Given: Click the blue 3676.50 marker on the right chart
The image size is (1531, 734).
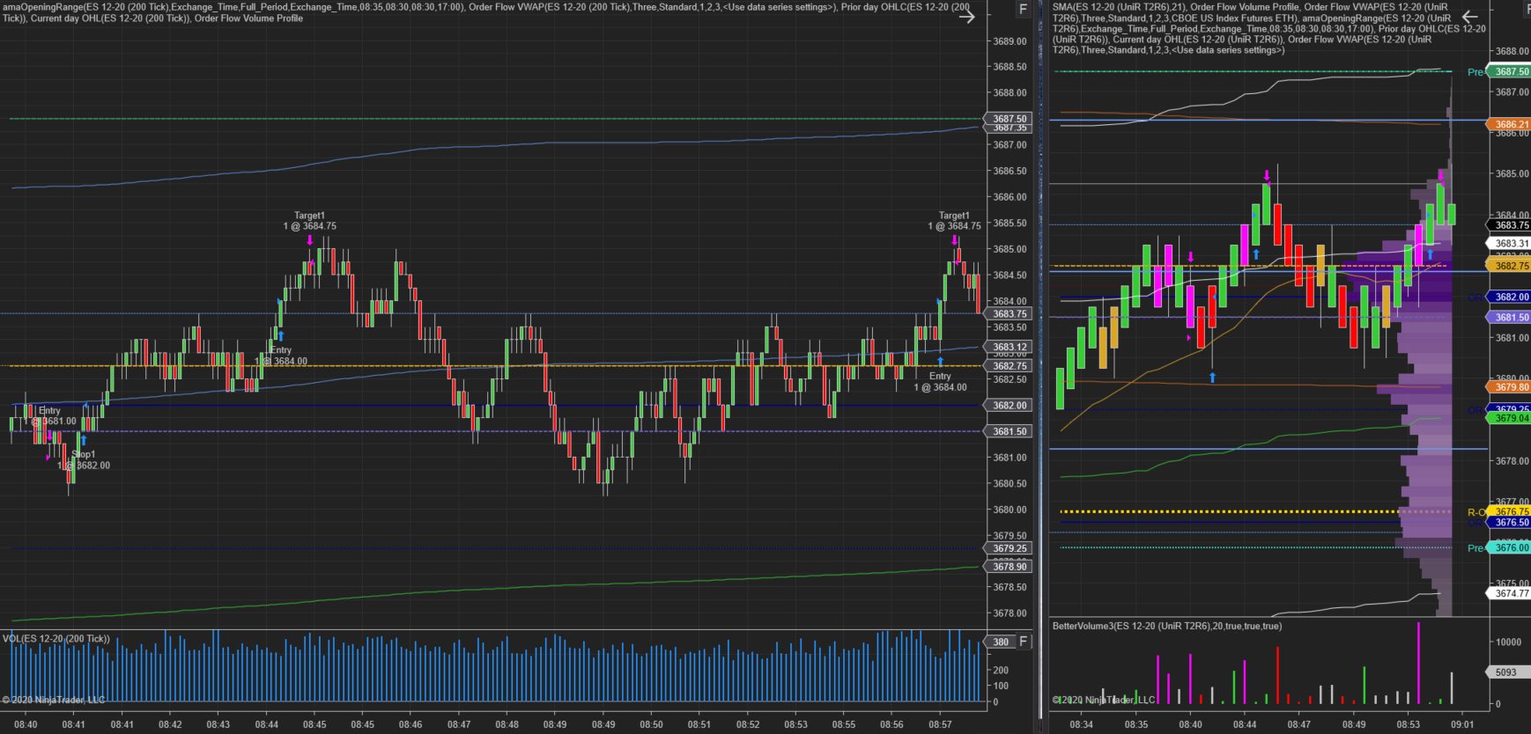Looking at the screenshot, I should point(1510,523).
